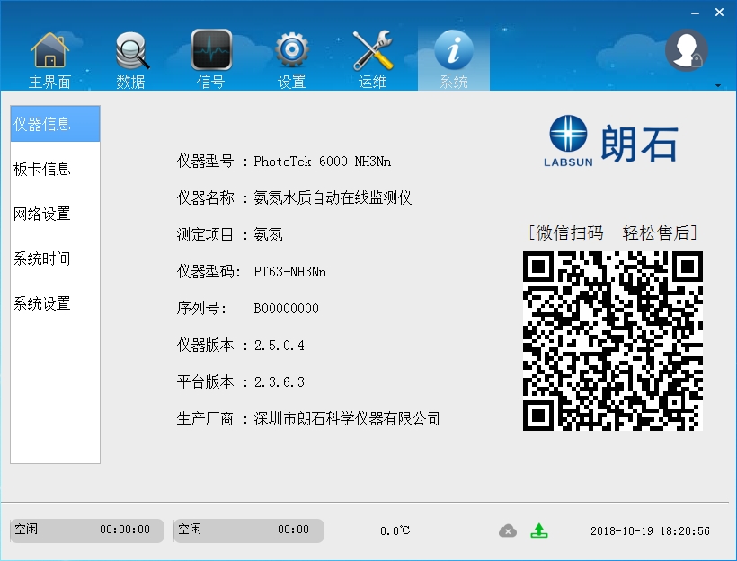737x561 pixels.
Task: Click the LABSUN 朗石 logo
Action: (611, 143)
